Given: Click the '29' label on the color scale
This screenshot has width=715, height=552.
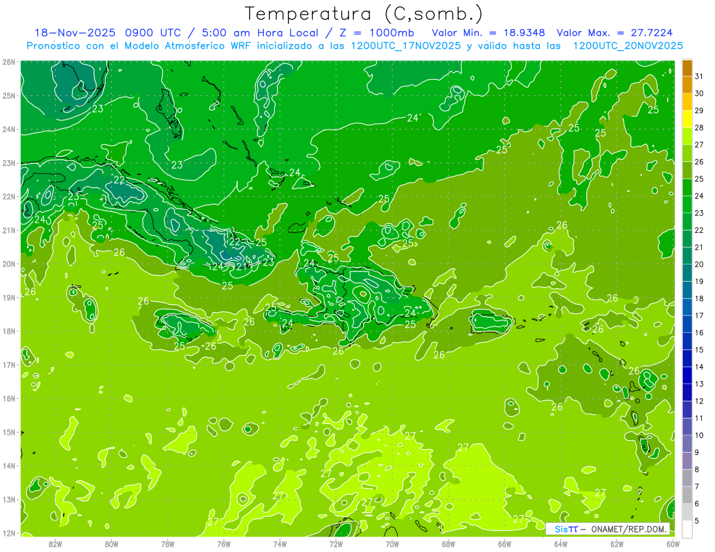Looking at the screenshot, I should 699,111.
